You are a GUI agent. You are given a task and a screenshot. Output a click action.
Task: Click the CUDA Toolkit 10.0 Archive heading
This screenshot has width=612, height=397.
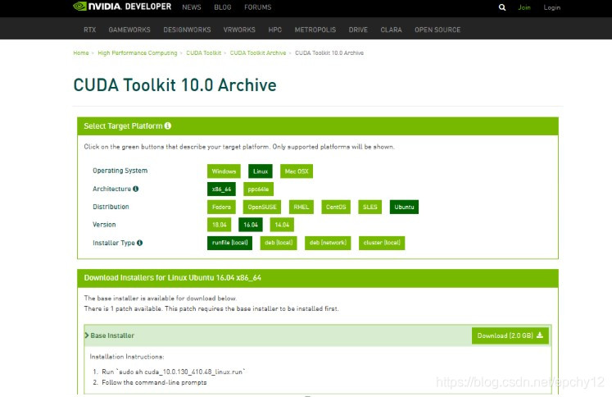175,84
